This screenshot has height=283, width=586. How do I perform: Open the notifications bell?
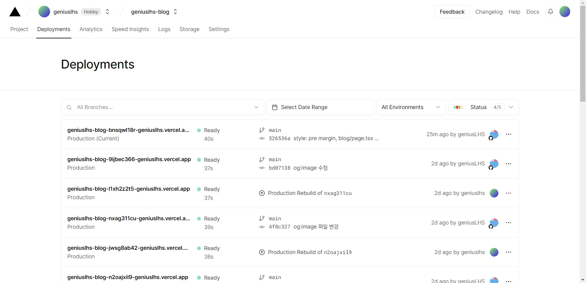click(x=550, y=12)
